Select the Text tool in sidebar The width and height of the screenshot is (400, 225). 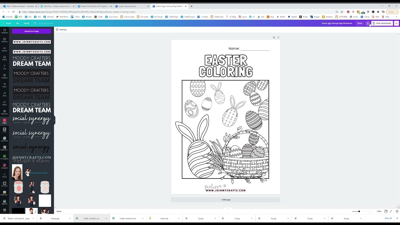[4, 67]
